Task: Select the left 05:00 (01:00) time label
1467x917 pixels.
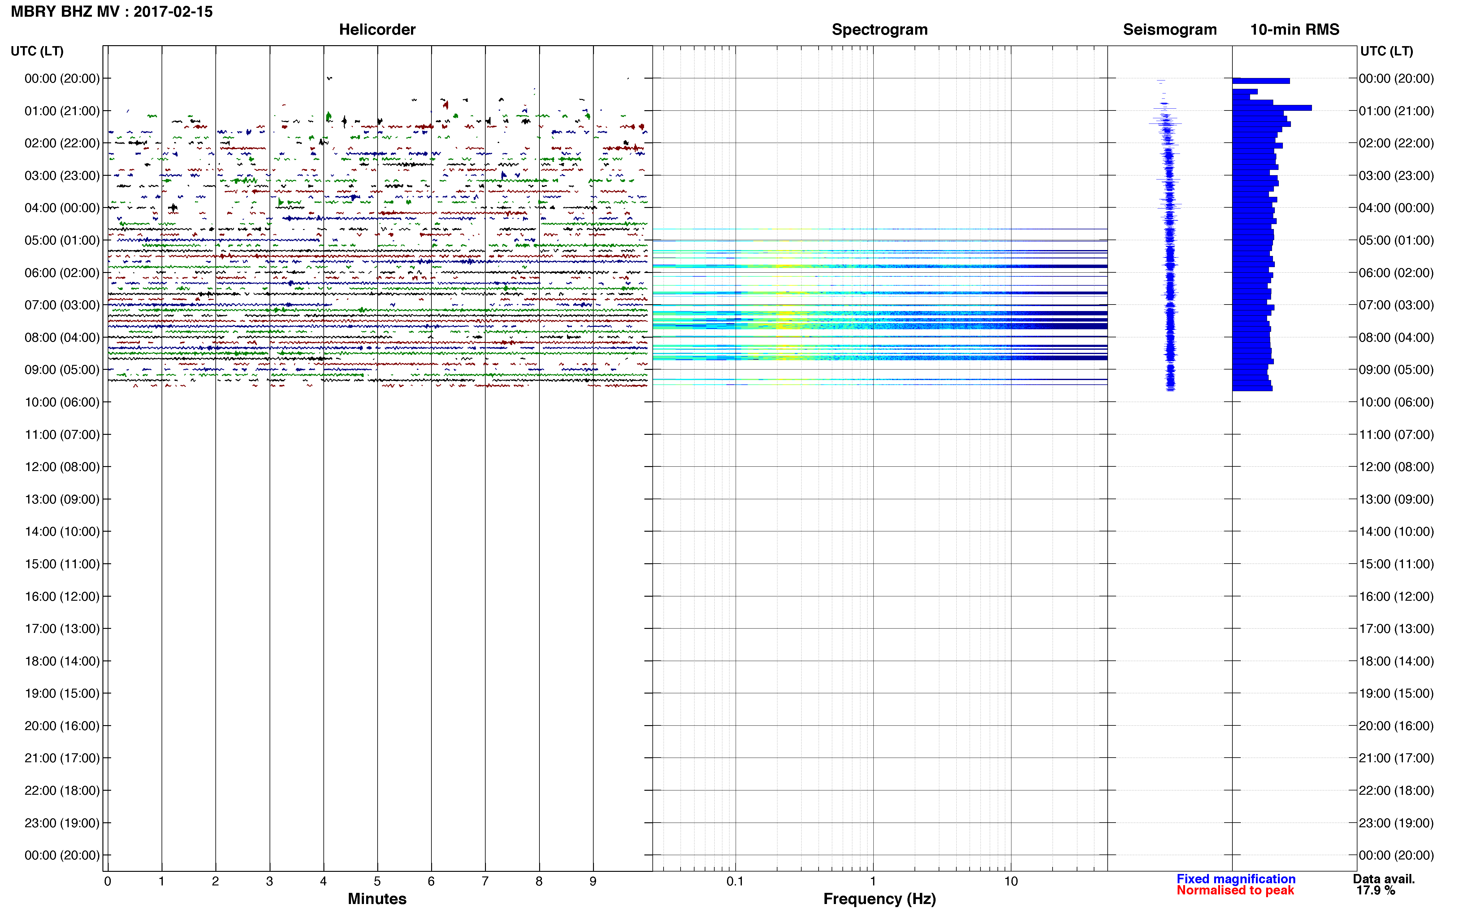Action: [62, 240]
